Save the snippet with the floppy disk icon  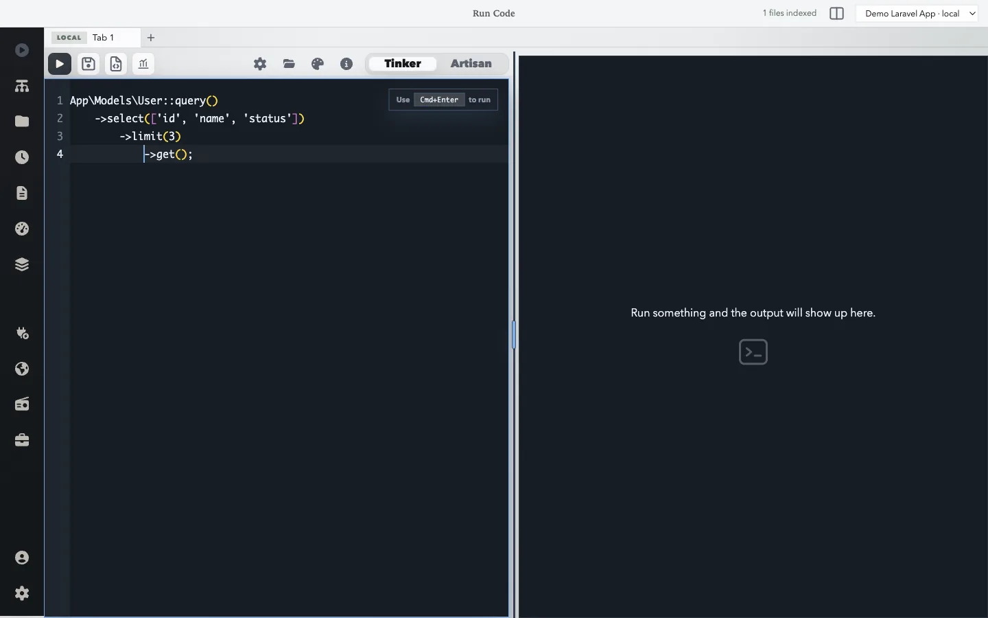pyautogui.click(x=89, y=64)
